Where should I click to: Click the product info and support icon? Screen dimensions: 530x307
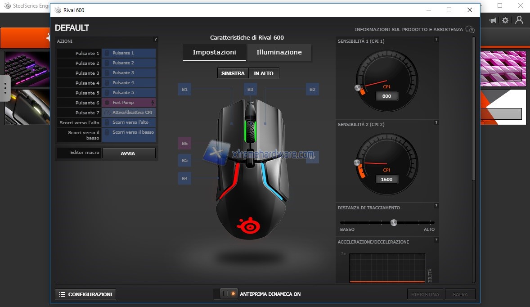click(470, 30)
